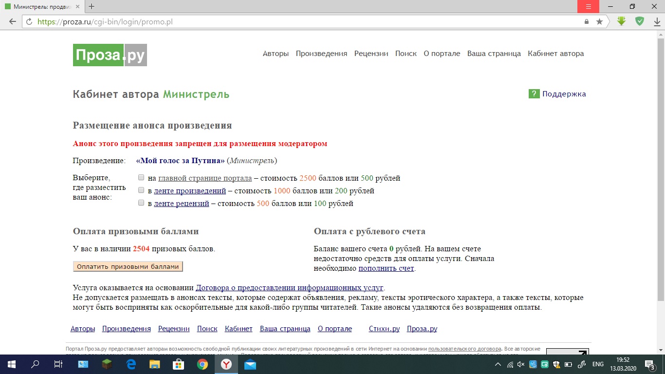Click the footer О портале link

click(x=335, y=329)
